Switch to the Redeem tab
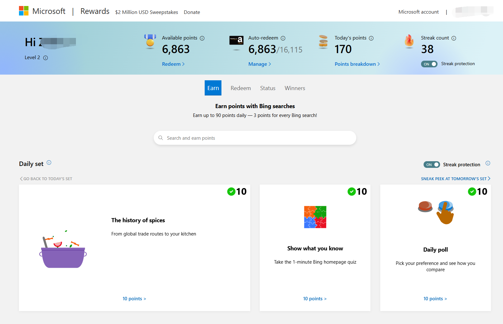This screenshot has width=503, height=324. tap(241, 88)
